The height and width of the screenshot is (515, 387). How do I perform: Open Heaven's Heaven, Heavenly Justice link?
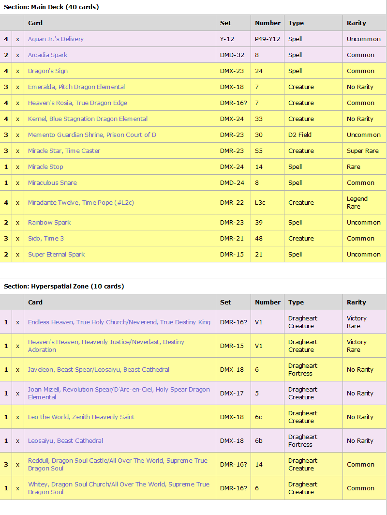point(106,346)
